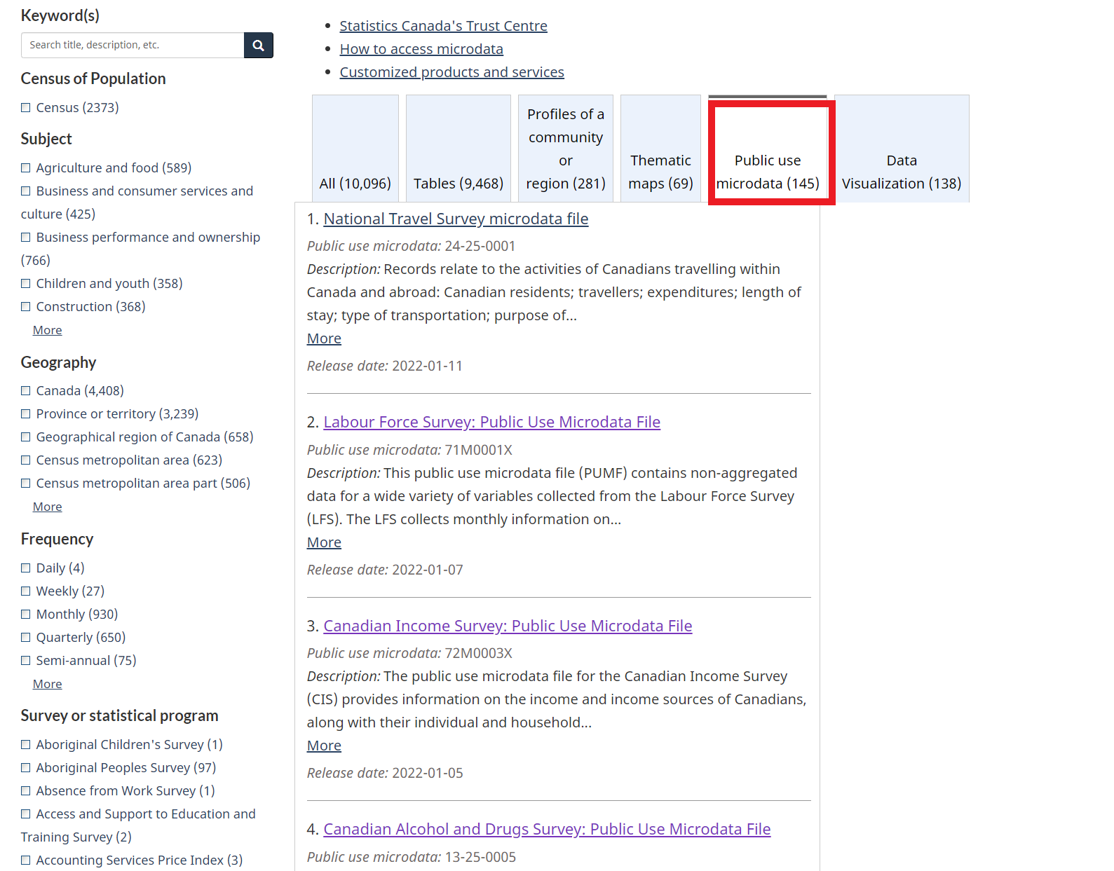
Task: Focus the keyword search input field
Action: point(133,46)
